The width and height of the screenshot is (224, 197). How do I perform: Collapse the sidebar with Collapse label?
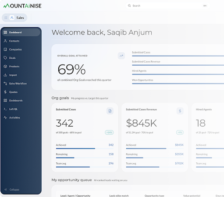(14, 190)
